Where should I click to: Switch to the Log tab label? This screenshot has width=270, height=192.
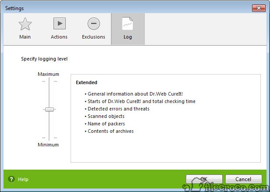click(x=128, y=37)
